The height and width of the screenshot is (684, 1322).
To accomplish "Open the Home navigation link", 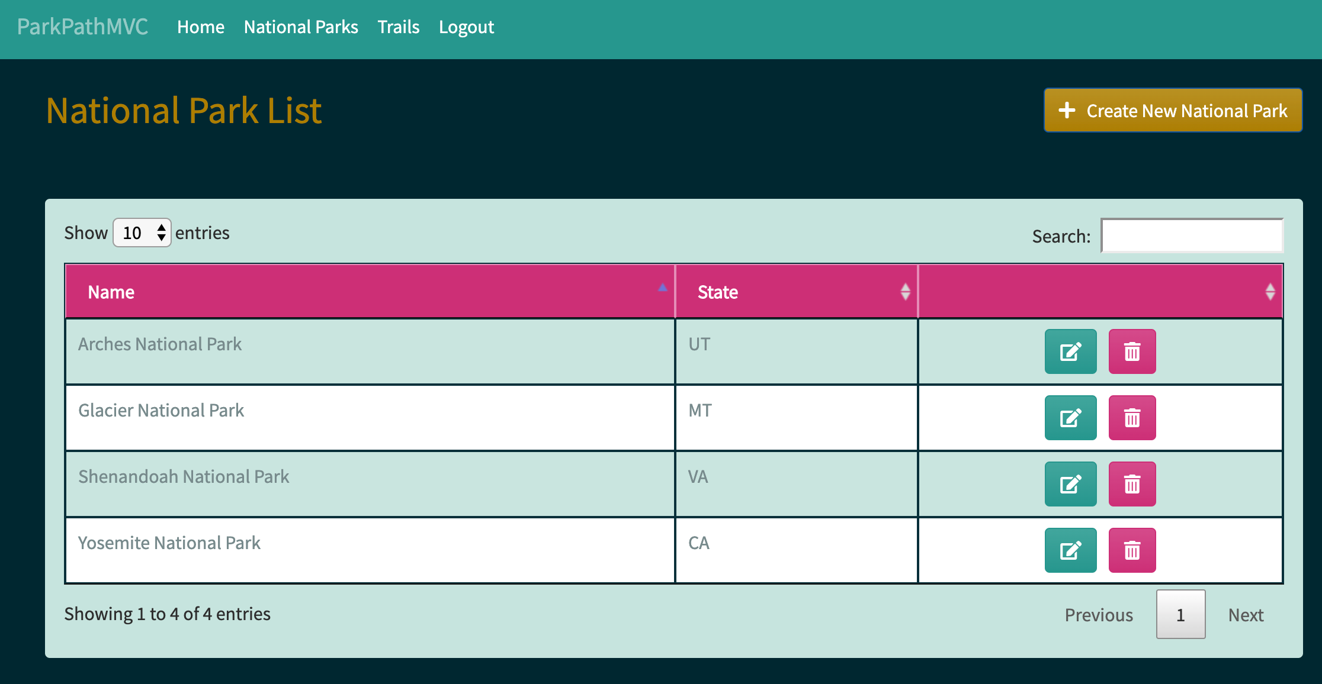I will coord(201,27).
